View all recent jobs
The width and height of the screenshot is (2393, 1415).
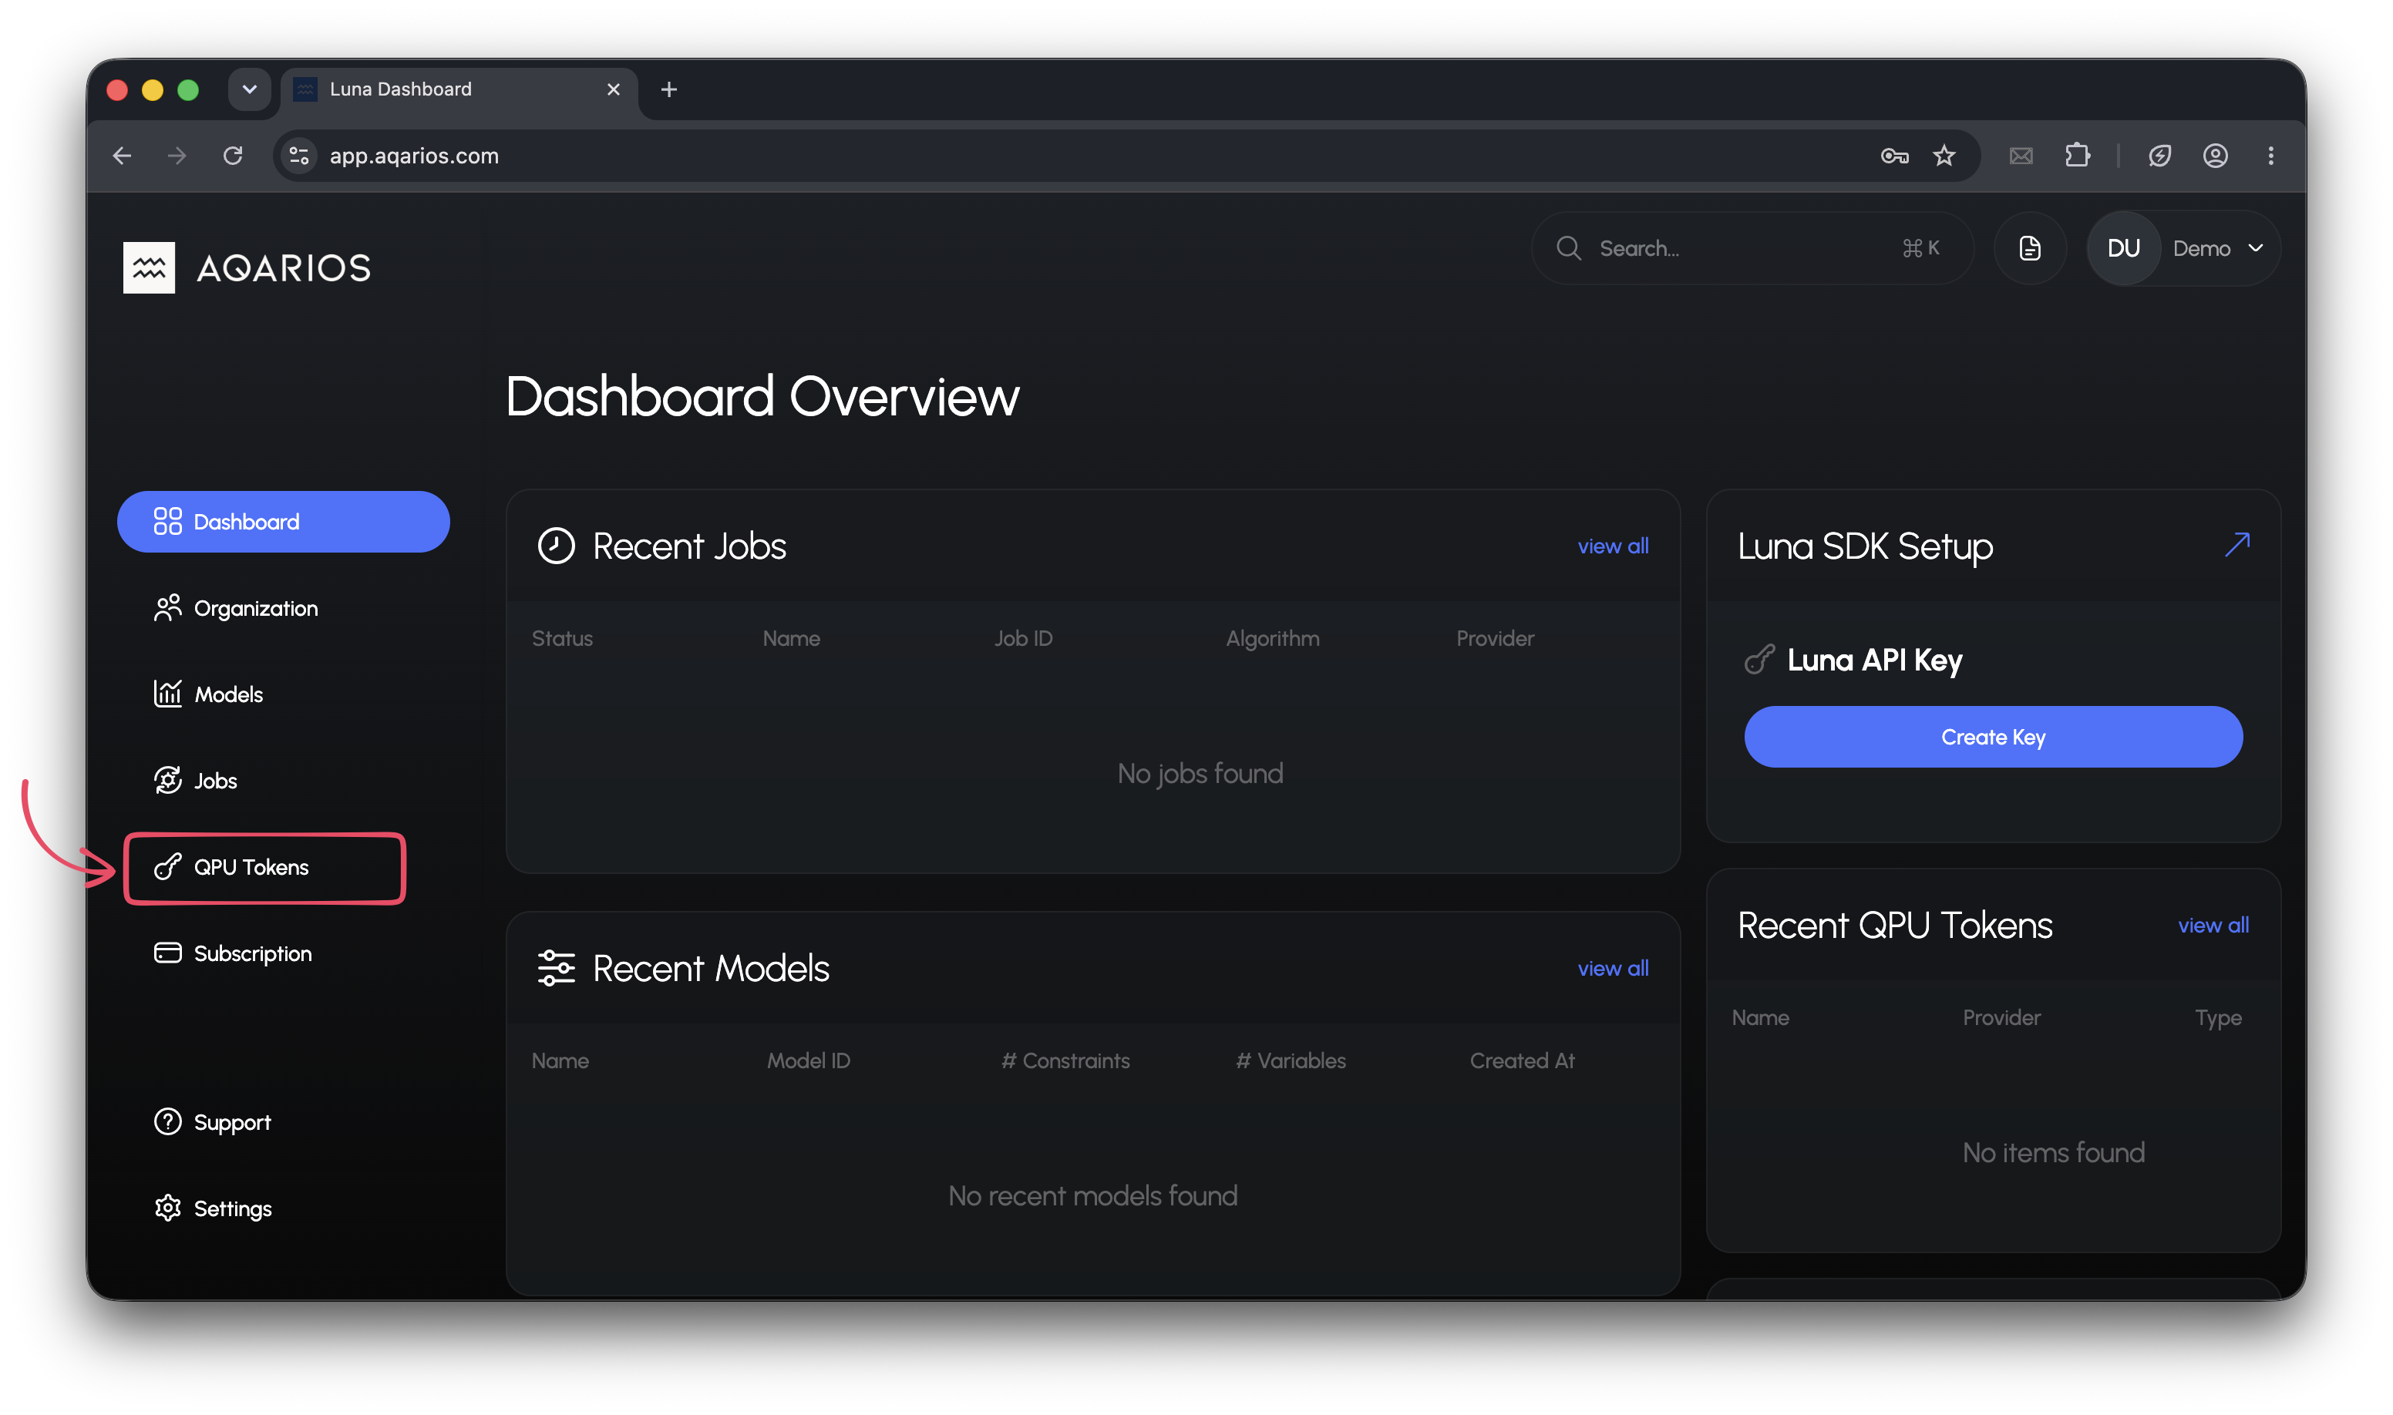tap(1613, 546)
